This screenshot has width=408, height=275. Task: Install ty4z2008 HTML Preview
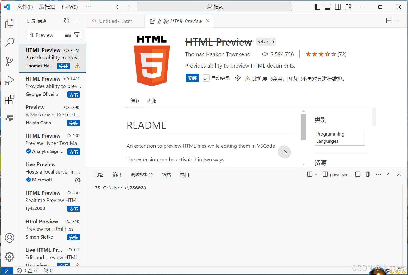click(74, 209)
